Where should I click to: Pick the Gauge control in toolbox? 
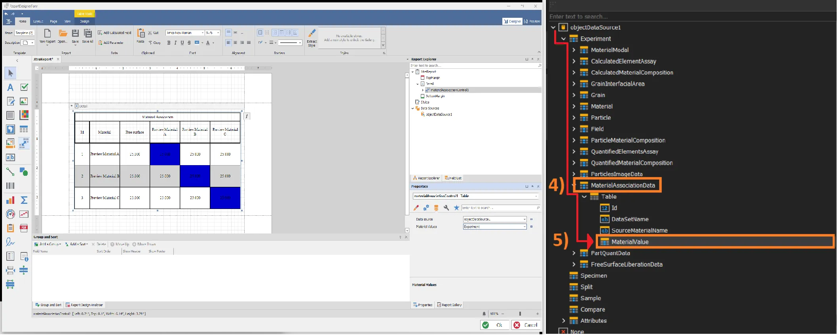pyautogui.click(x=10, y=214)
